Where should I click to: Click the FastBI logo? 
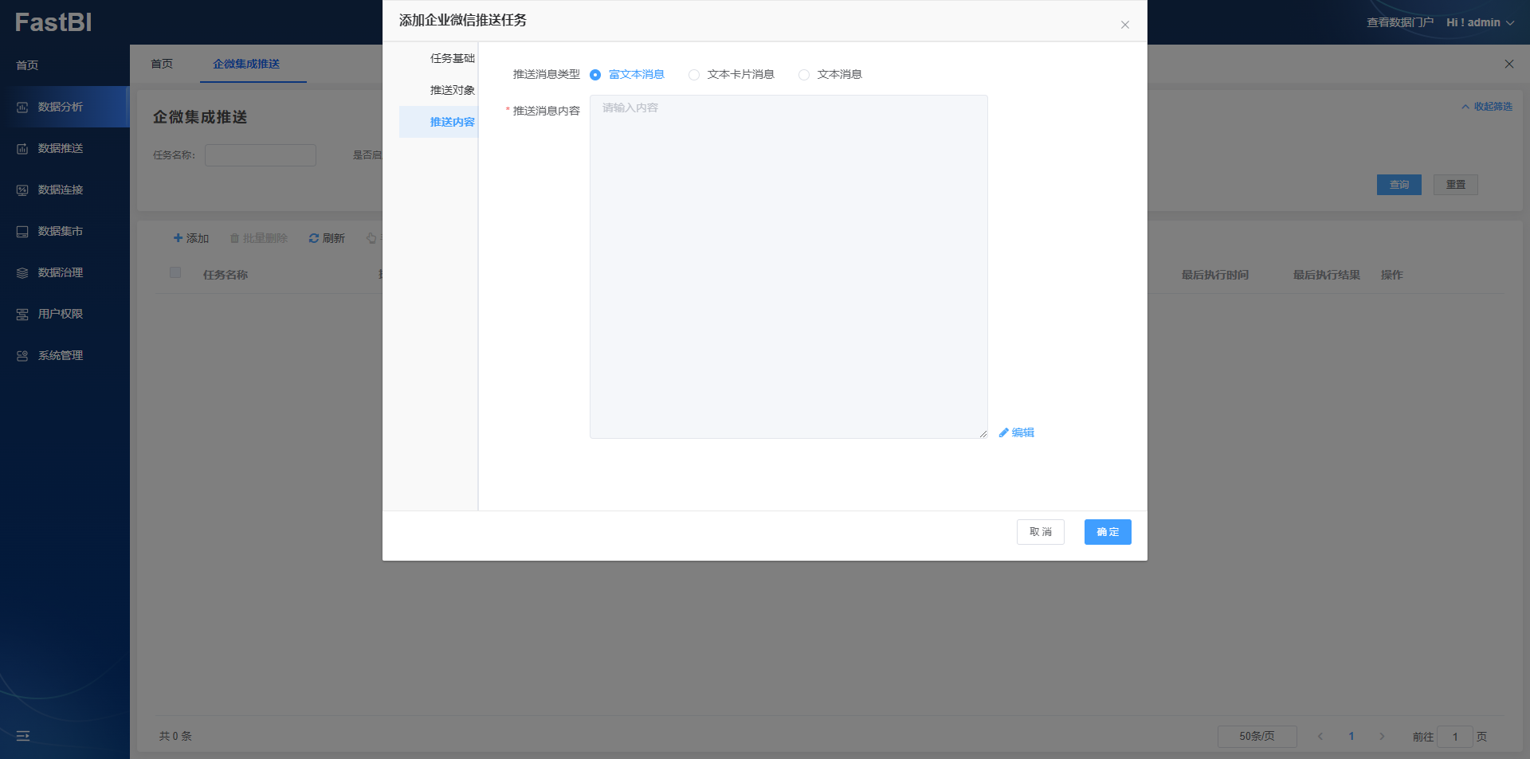point(53,22)
